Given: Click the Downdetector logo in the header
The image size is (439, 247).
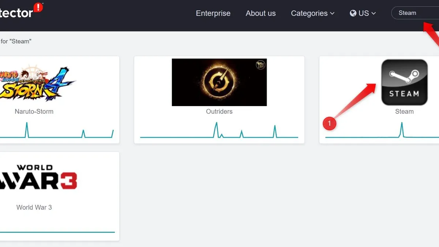Looking at the screenshot, I should pos(16,13).
